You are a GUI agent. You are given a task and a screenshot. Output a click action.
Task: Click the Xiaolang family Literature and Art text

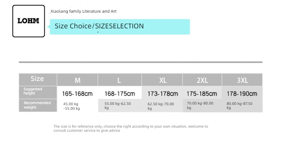click(84, 12)
